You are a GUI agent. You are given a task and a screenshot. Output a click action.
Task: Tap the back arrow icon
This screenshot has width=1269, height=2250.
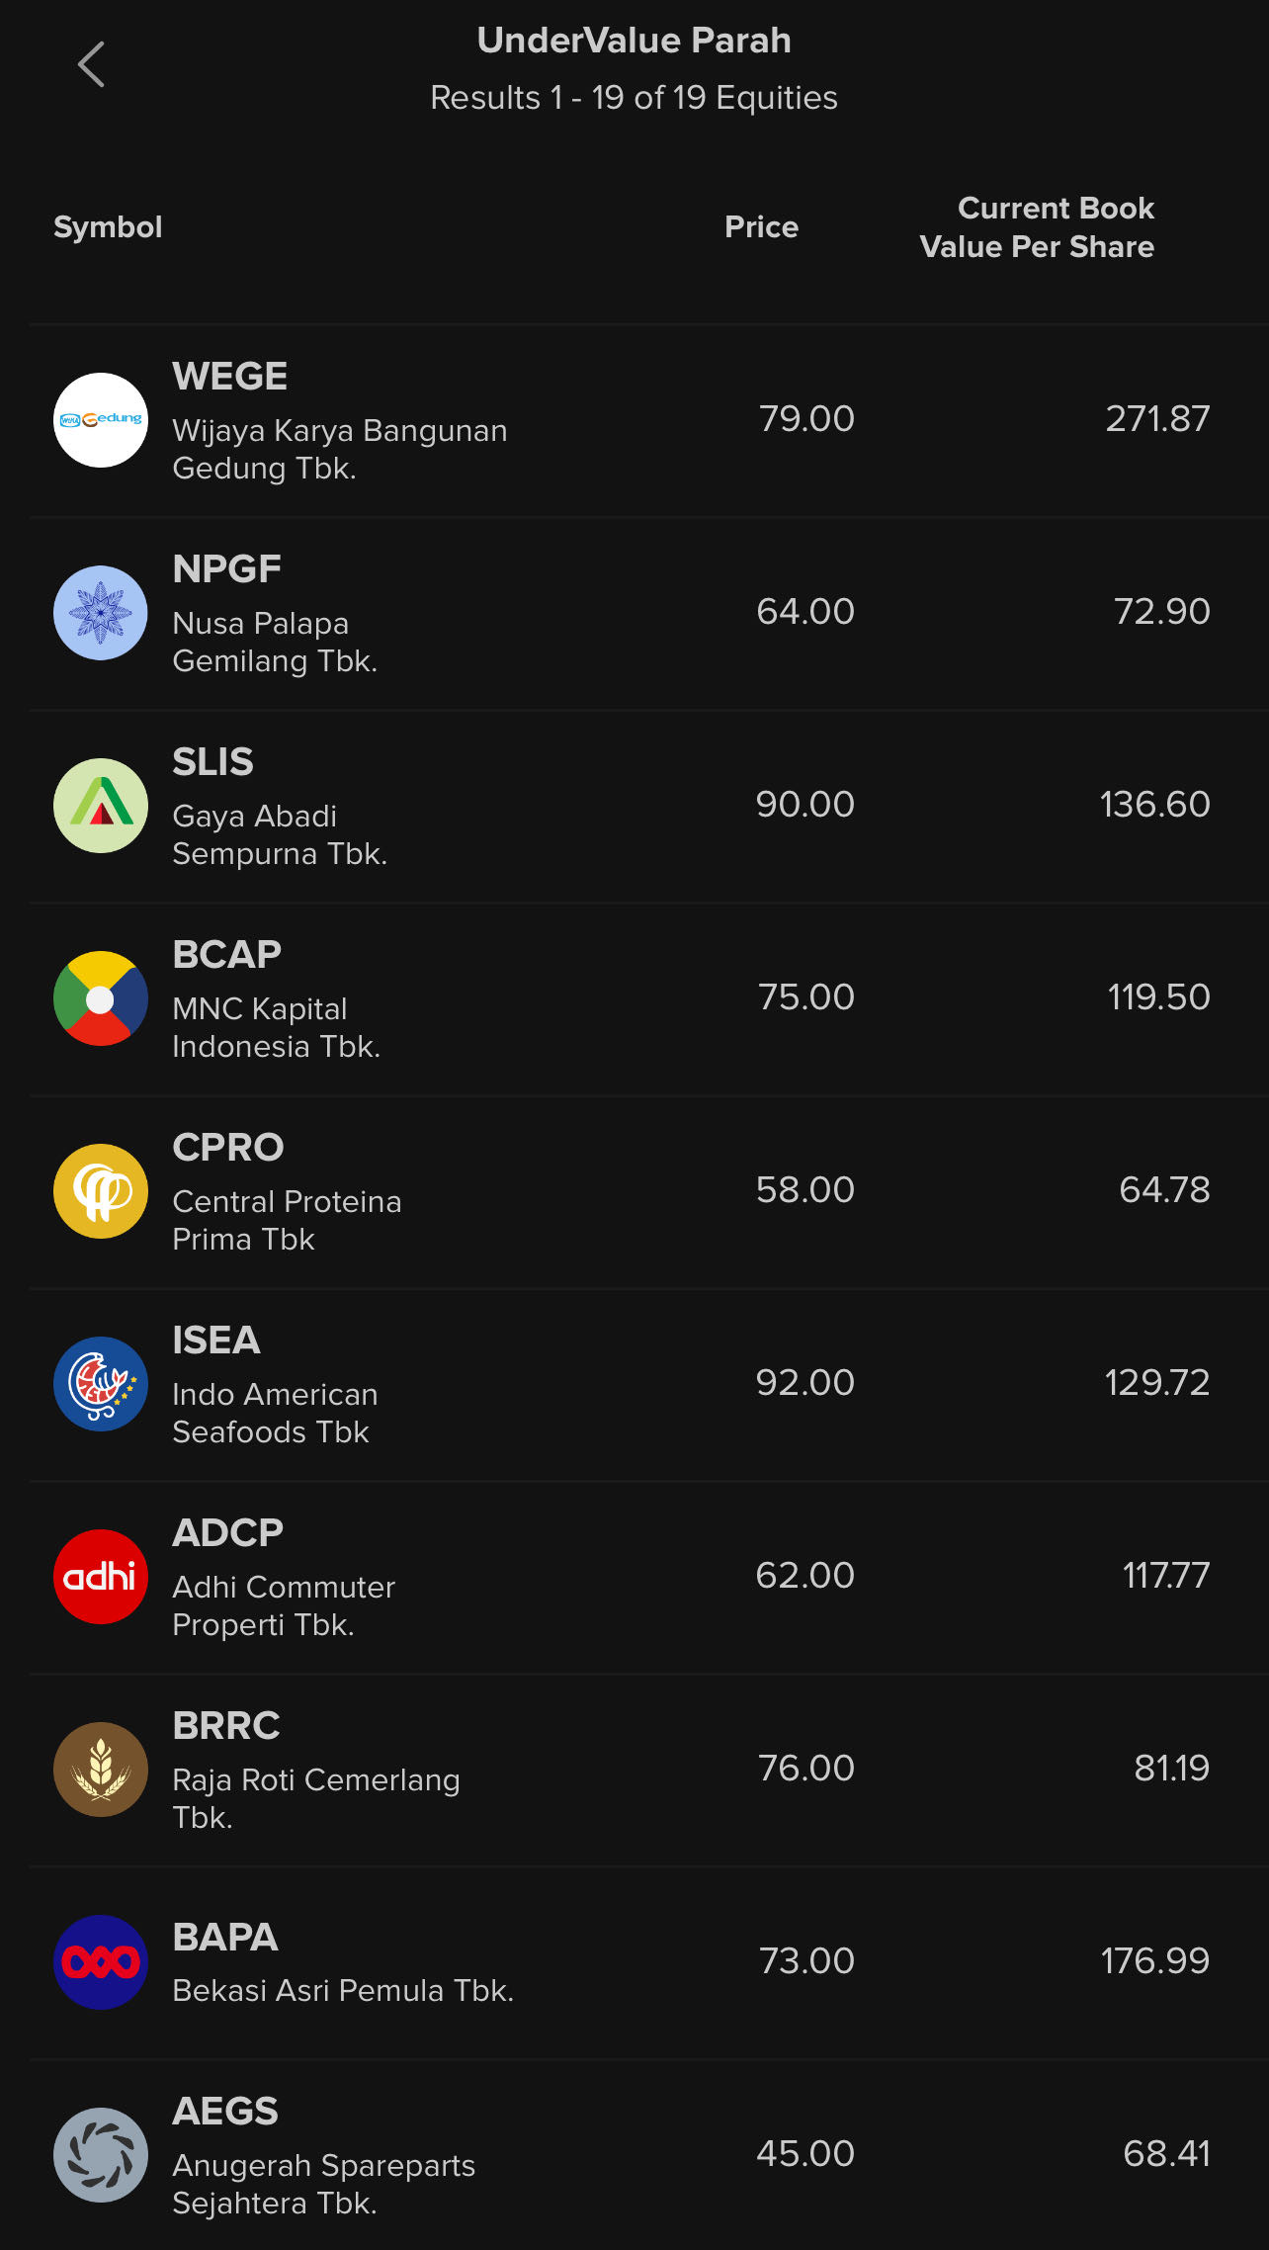coord(91,64)
